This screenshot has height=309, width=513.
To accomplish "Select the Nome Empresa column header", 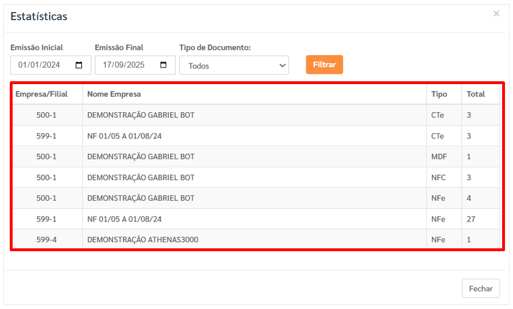I will tap(114, 94).
